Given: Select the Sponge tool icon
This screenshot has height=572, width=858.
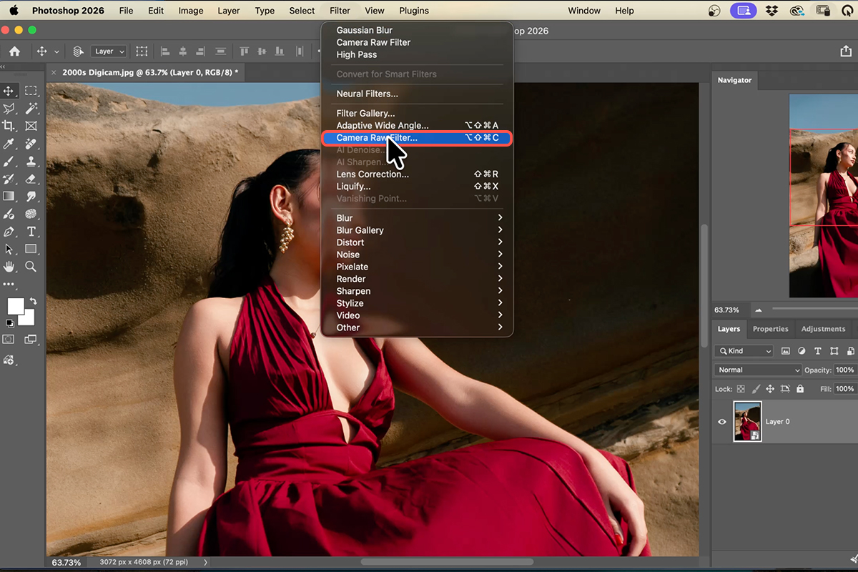Looking at the screenshot, I should point(31,214).
